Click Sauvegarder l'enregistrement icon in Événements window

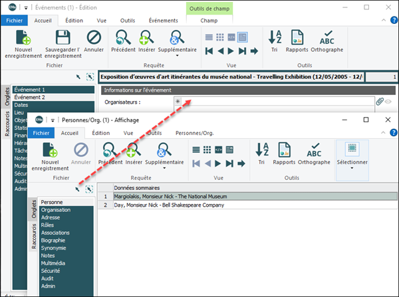pos(63,37)
